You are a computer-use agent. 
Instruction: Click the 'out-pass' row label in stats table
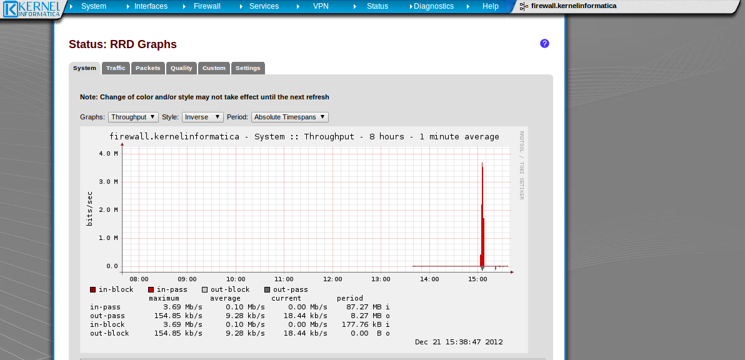(x=107, y=316)
